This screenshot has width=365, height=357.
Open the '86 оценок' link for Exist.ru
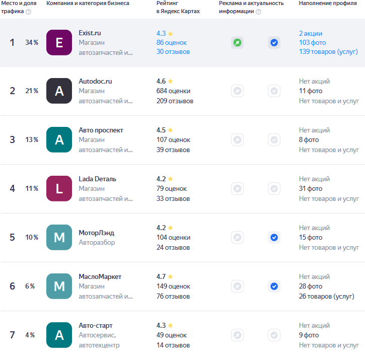pos(172,43)
